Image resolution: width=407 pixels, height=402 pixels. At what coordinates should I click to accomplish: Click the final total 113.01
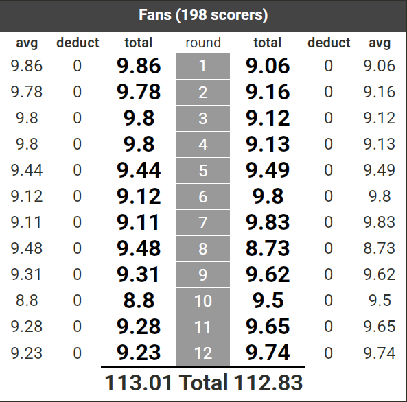click(x=139, y=383)
